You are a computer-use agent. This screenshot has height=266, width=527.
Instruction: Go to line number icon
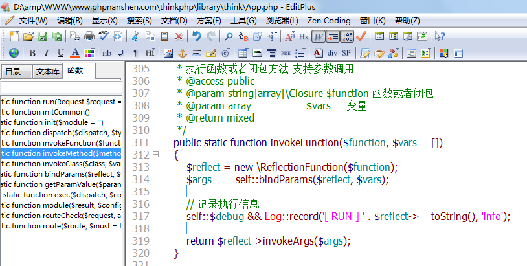[x=272, y=36]
